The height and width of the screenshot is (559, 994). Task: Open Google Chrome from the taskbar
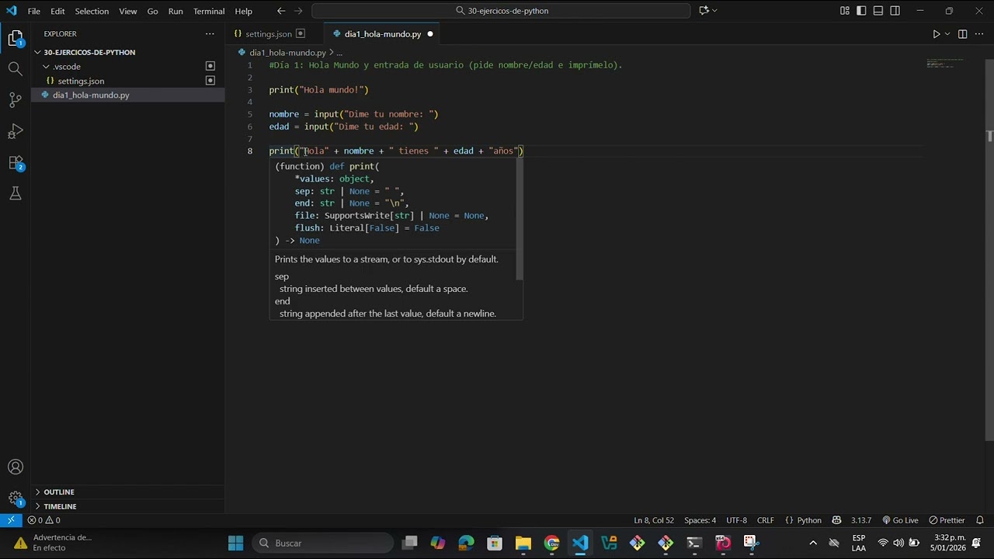pos(551,543)
